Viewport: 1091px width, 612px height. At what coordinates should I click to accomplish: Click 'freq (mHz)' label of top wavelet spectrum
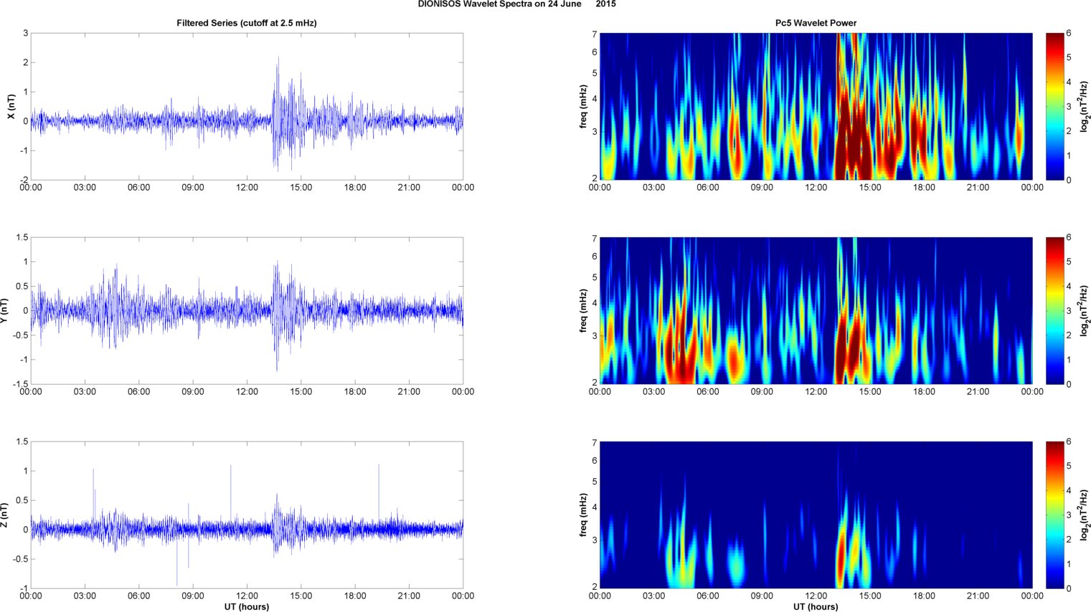point(583,107)
